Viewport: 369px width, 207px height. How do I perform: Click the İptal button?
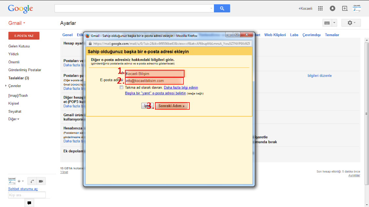147,106
